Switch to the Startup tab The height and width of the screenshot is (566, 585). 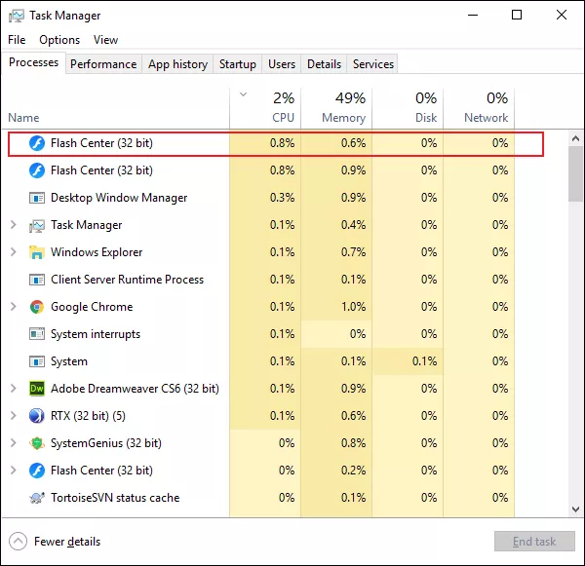tap(238, 64)
